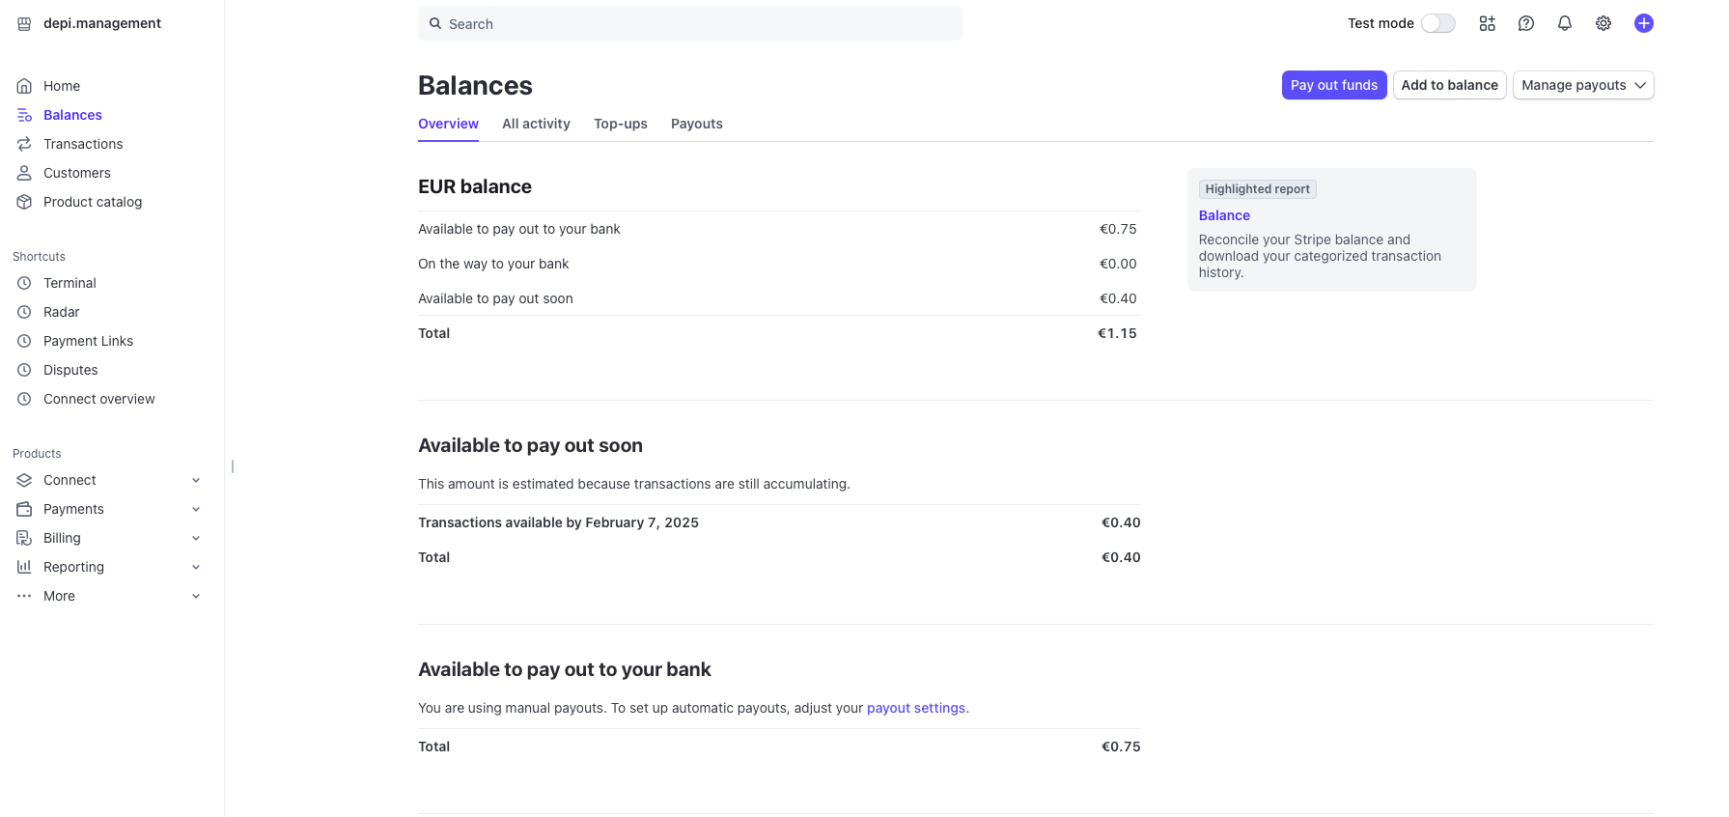
Task: Click the Customers person icon
Action: coord(24,173)
